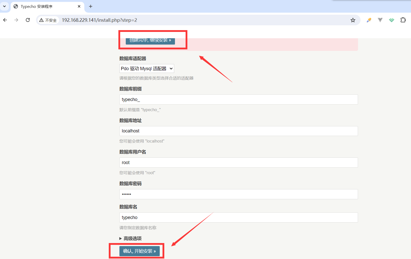Open the 数据库适配器 dropdown
The image size is (411, 259).
(x=147, y=69)
